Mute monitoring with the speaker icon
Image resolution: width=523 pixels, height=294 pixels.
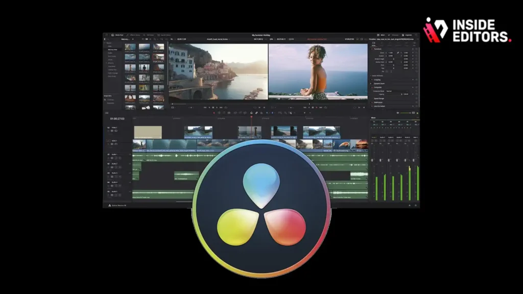[x=398, y=113]
